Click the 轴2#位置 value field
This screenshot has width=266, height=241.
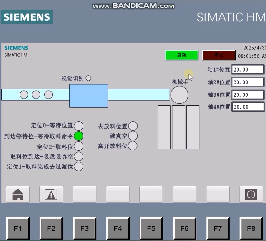click(x=248, y=82)
